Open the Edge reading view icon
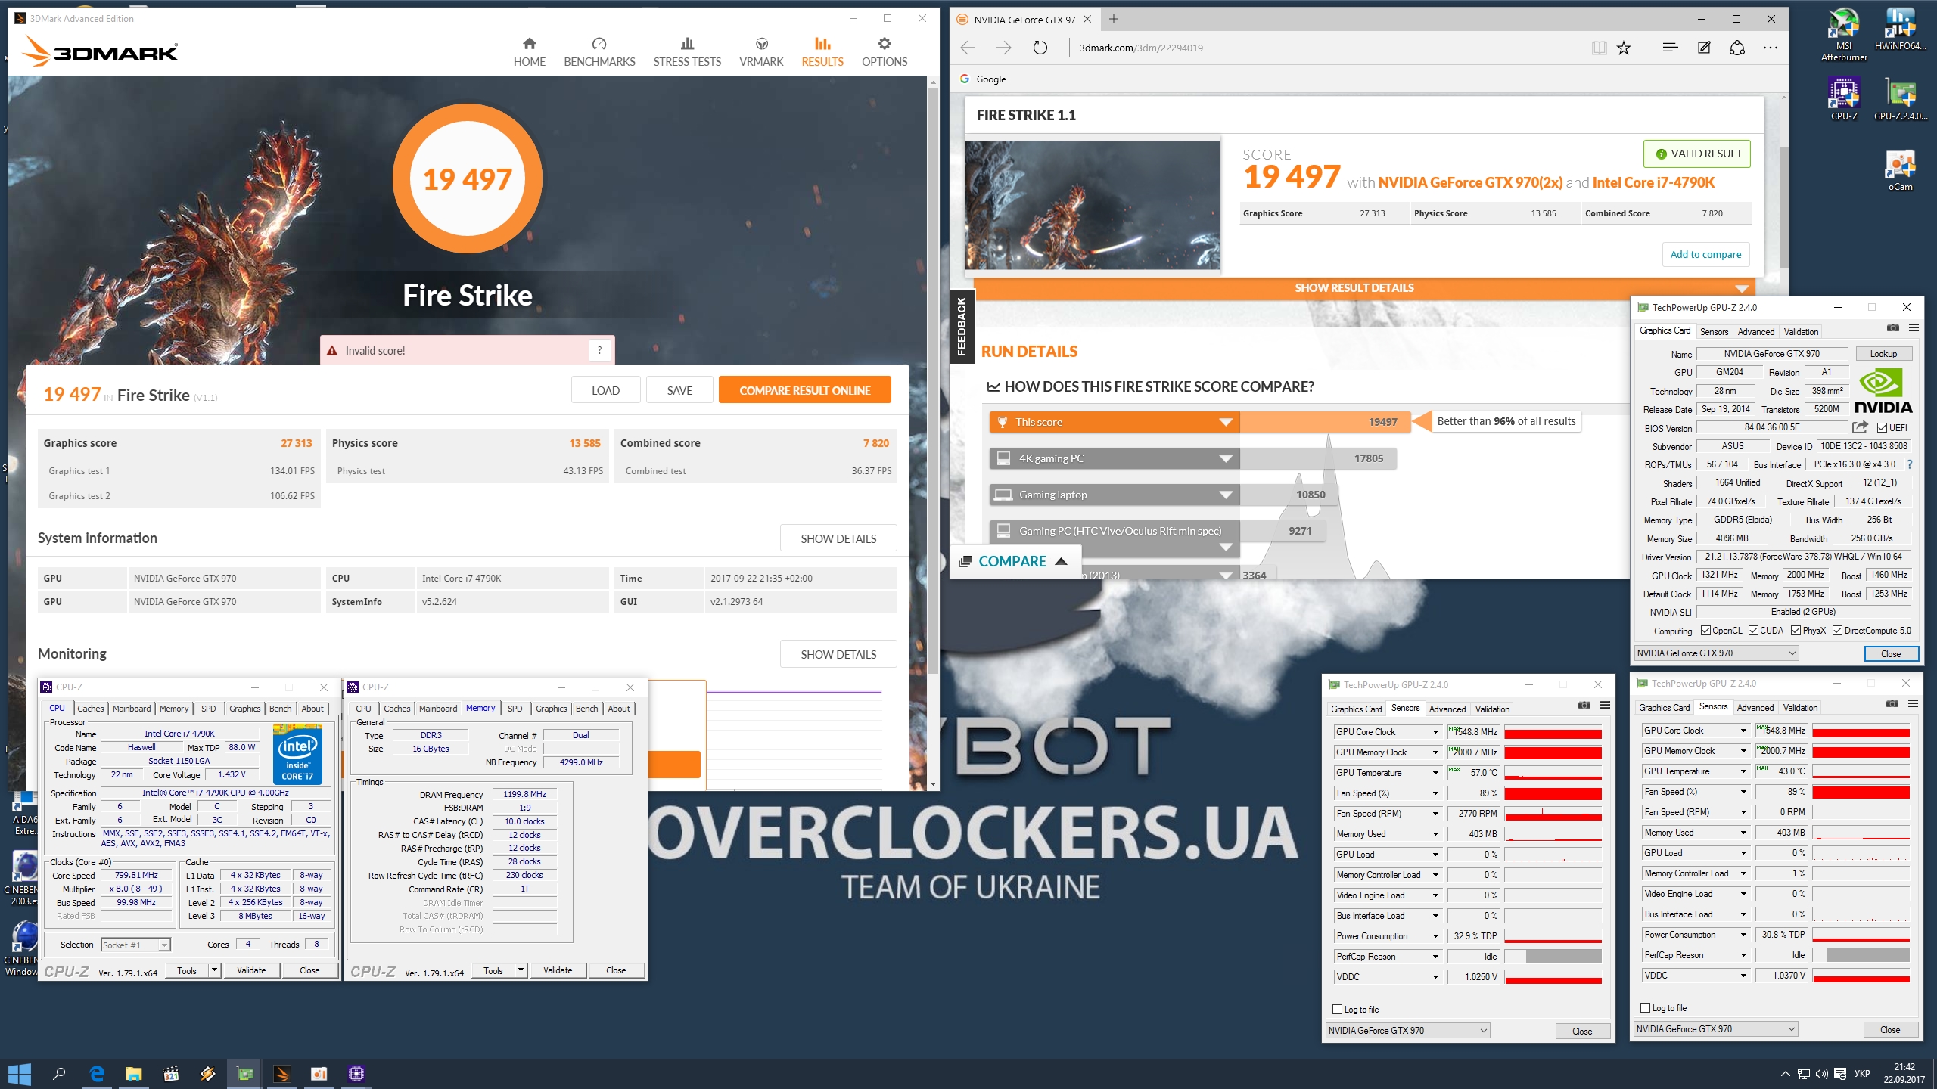 (1599, 48)
